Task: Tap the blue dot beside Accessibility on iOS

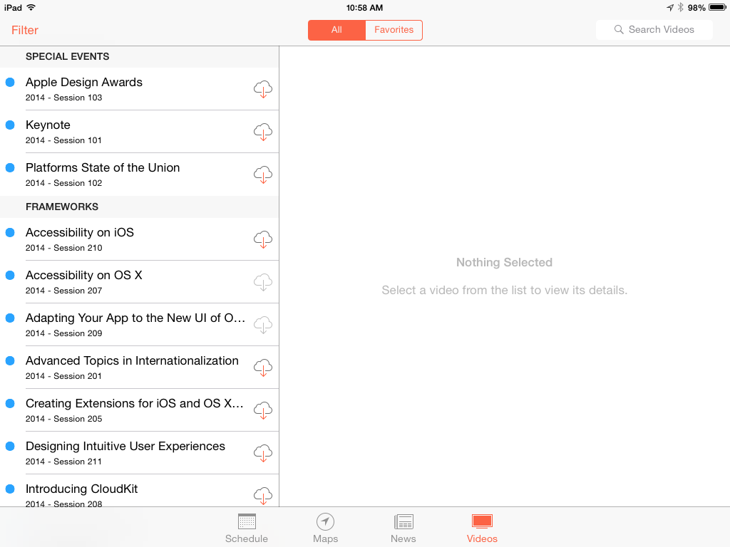Action: [10, 232]
